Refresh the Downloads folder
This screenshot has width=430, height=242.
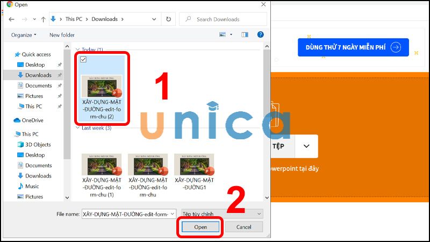(x=168, y=19)
